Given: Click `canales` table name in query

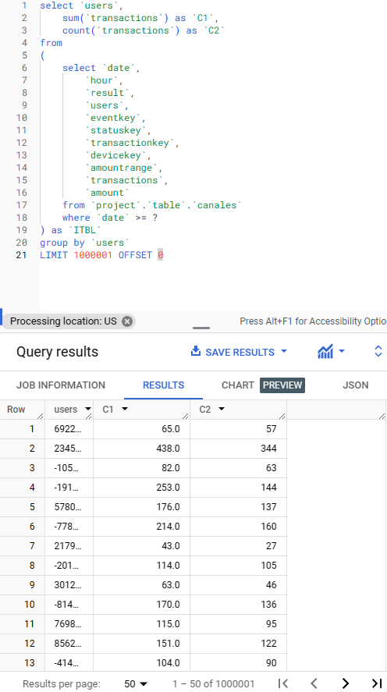Looking at the screenshot, I should pos(217,205).
